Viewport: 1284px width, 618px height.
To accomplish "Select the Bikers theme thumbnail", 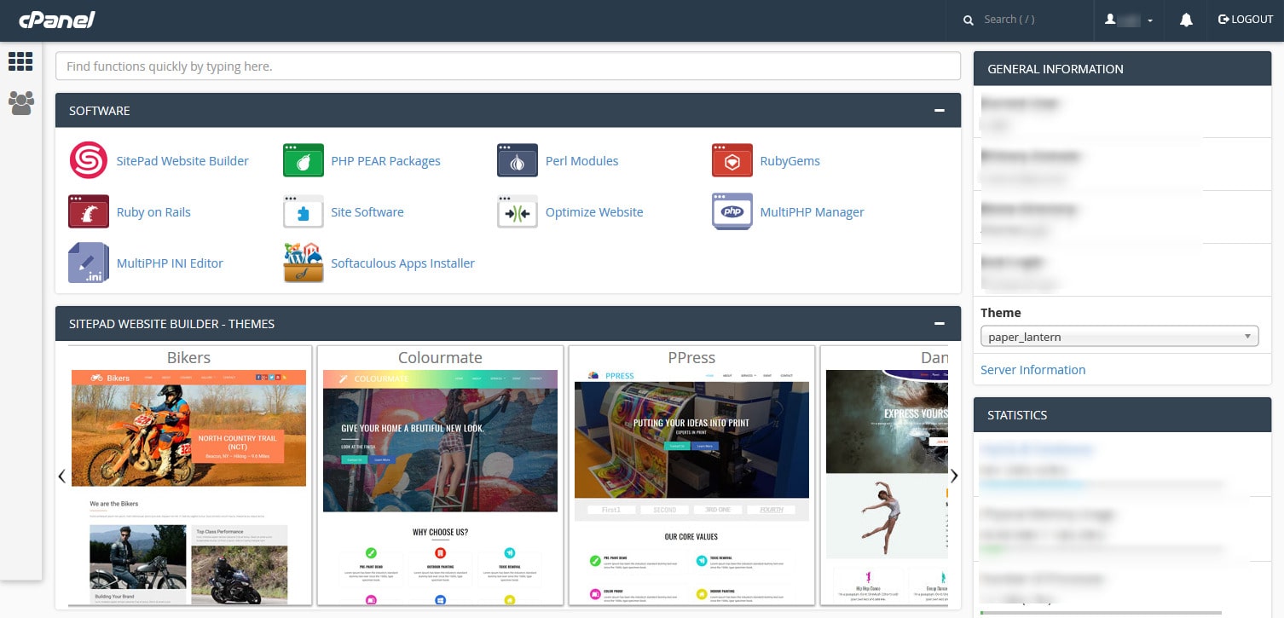I will (188, 475).
